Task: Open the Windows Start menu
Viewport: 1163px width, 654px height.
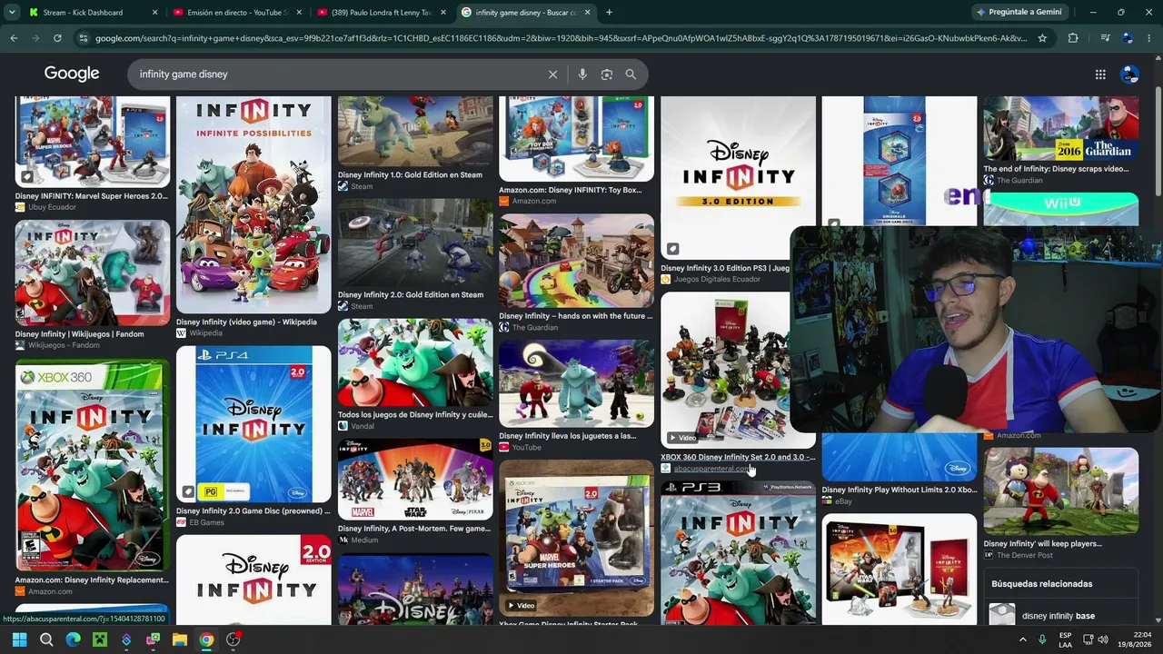Action: tap(19, 639)
